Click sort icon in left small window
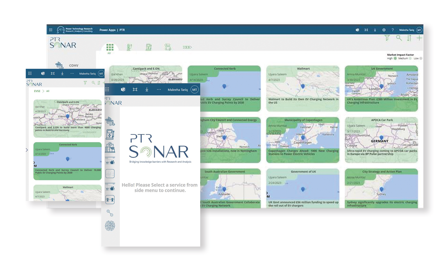Screen dimensions: 440x260 click(99, 83)
